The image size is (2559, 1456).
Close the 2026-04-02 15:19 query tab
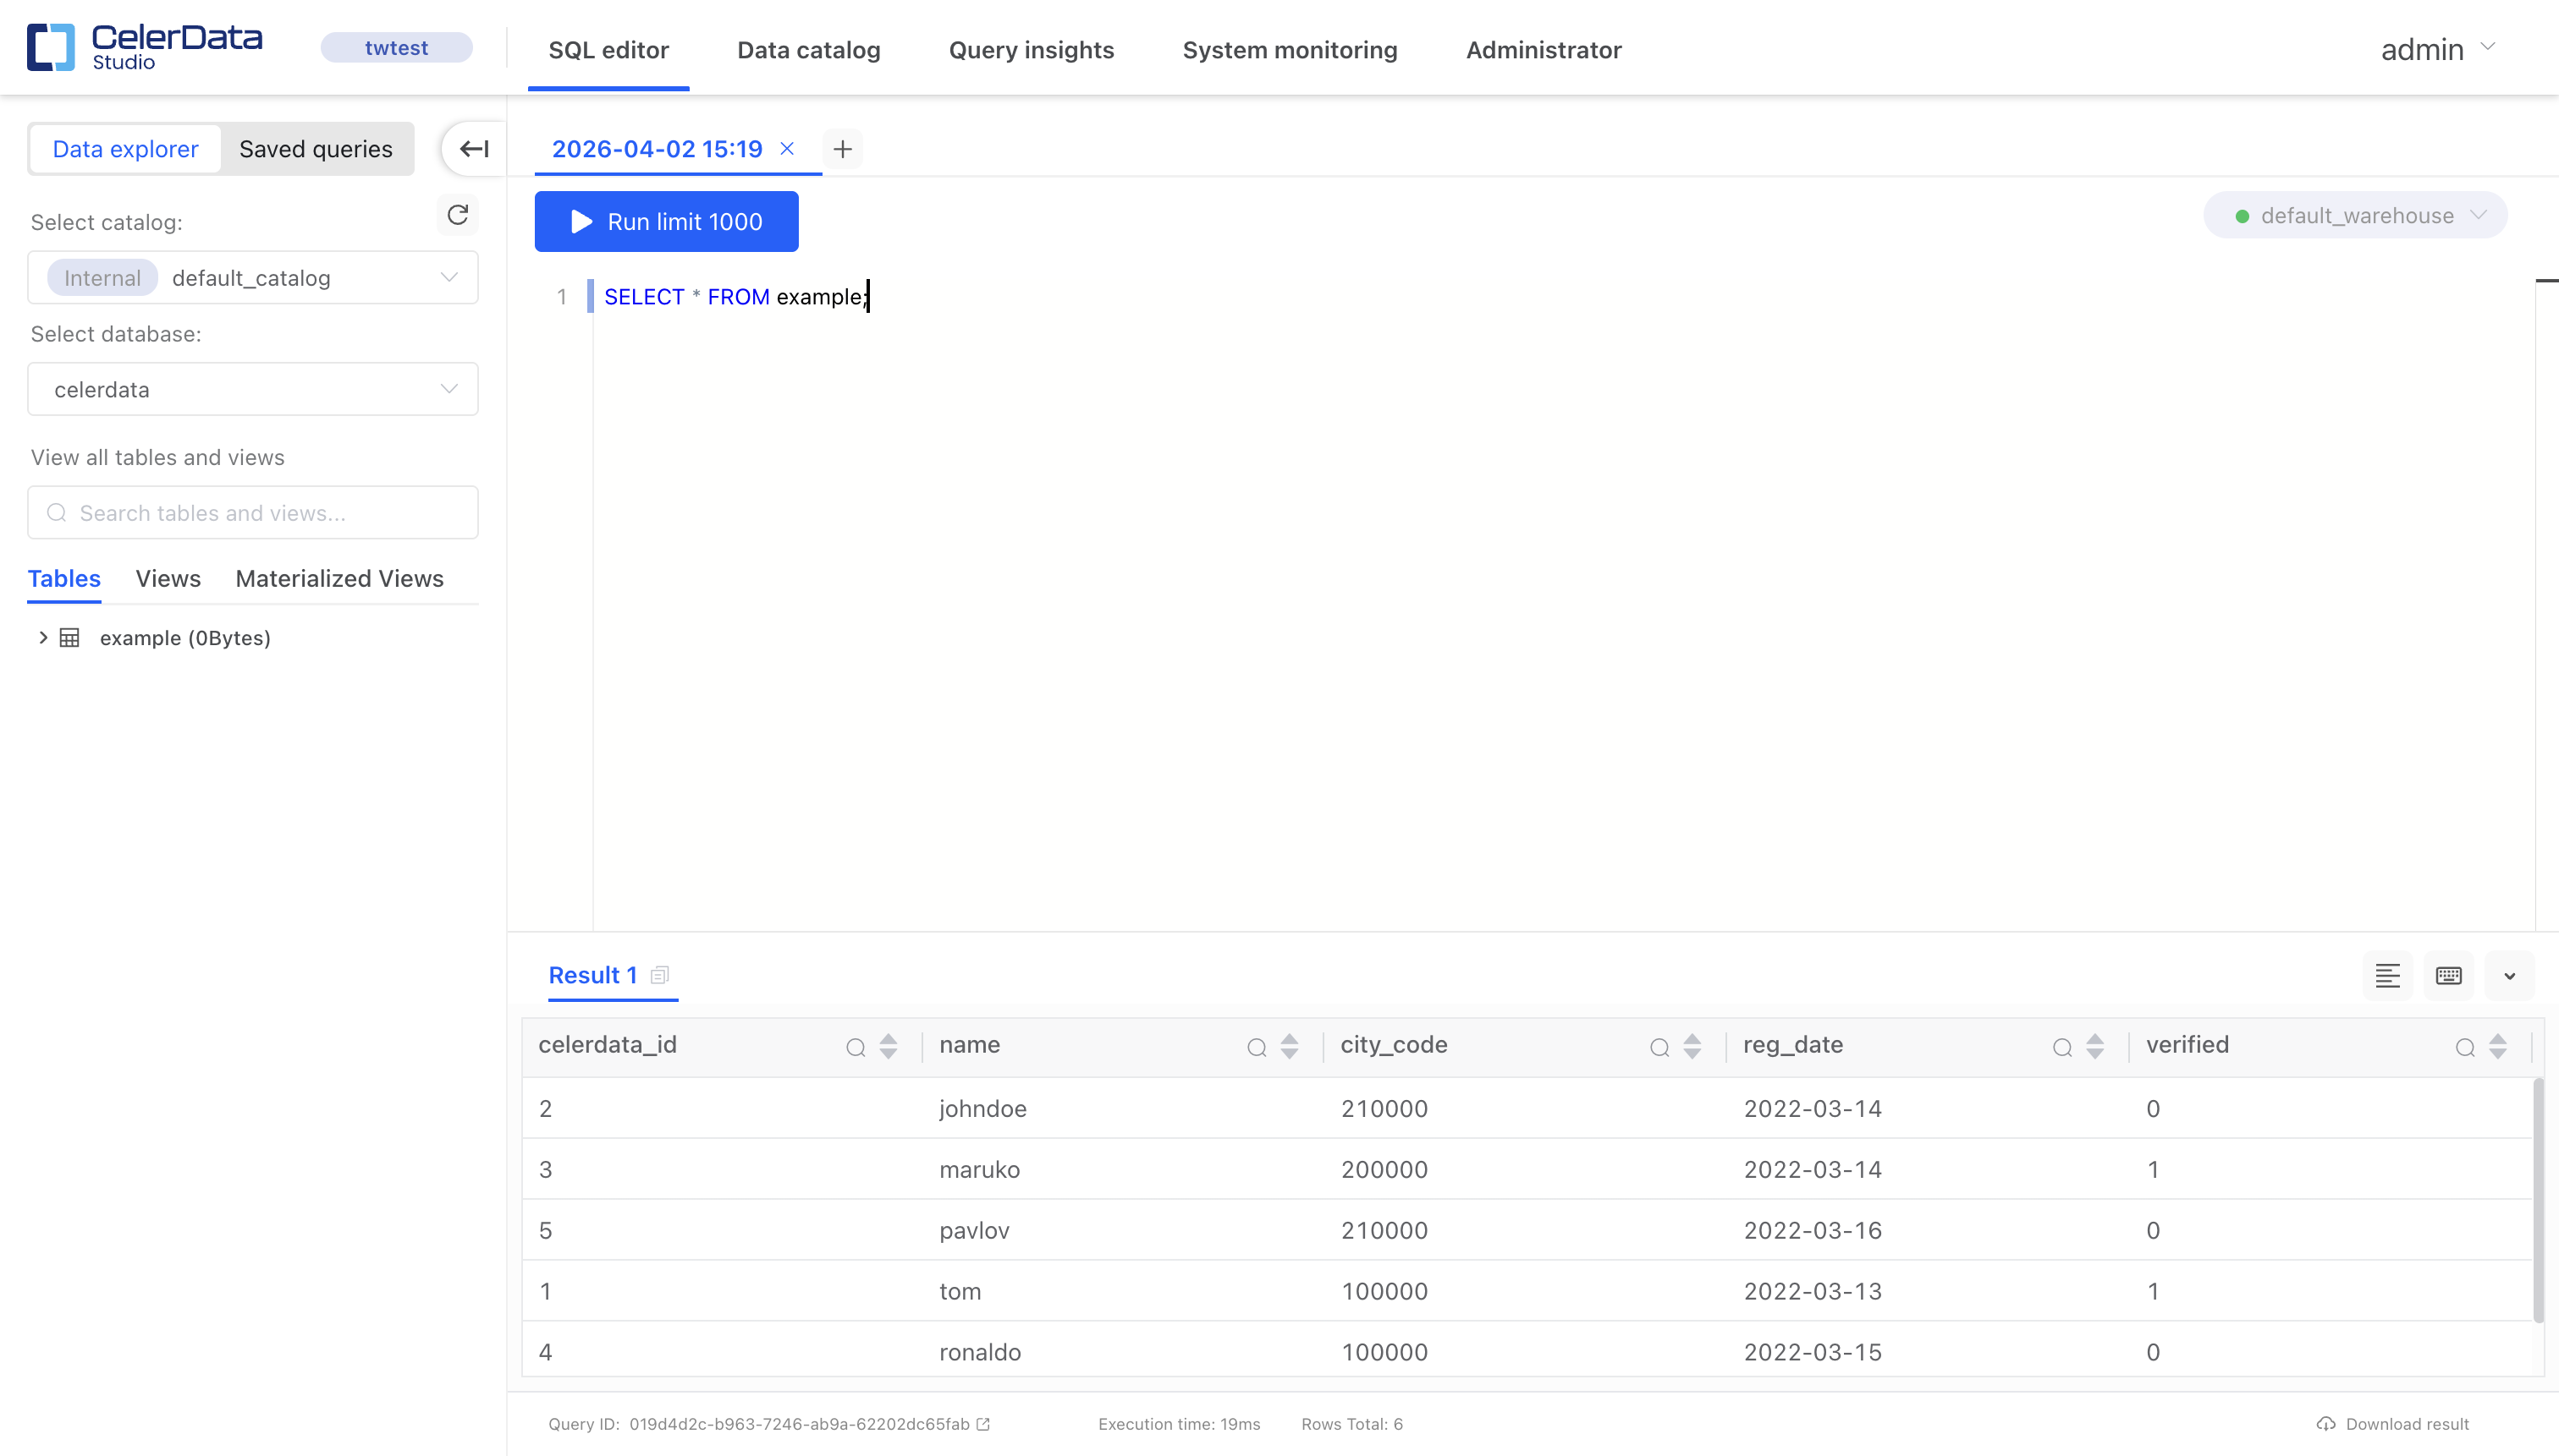pyautogui.click(x=787, y=148)
